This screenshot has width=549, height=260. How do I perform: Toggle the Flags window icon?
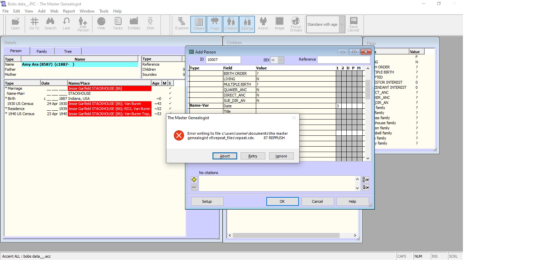(x=215, y=24)
